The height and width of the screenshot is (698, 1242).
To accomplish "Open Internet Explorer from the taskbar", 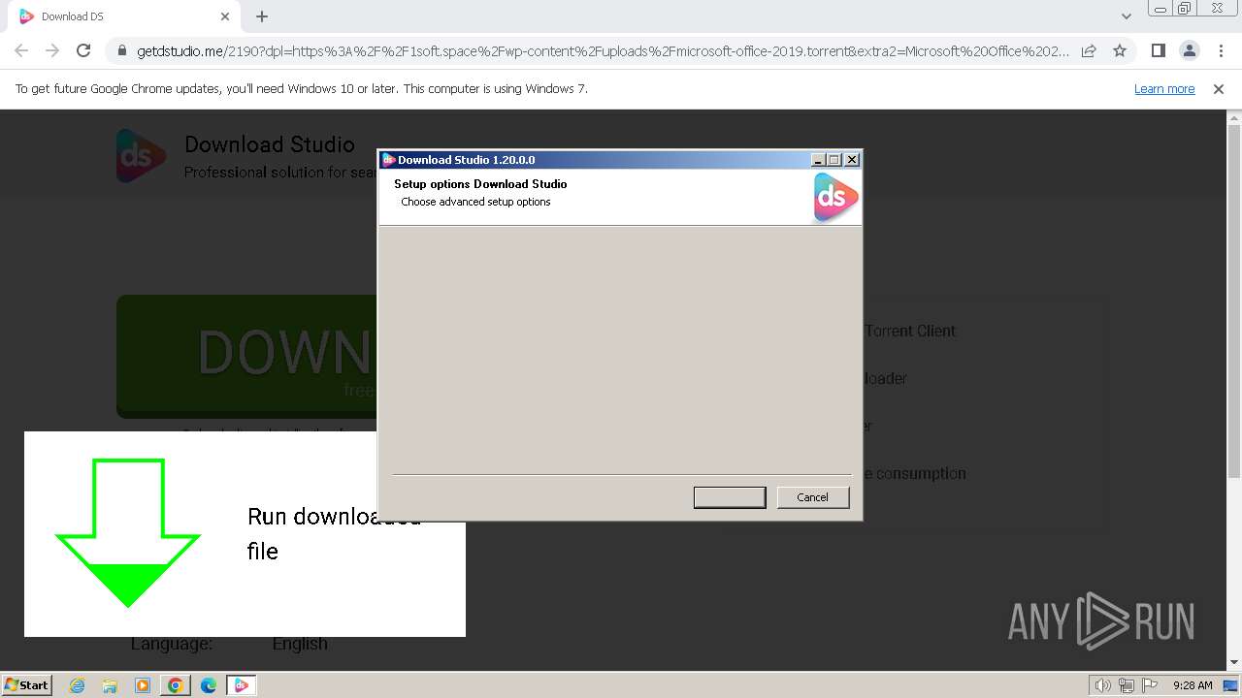I will [x=77, y=685].
